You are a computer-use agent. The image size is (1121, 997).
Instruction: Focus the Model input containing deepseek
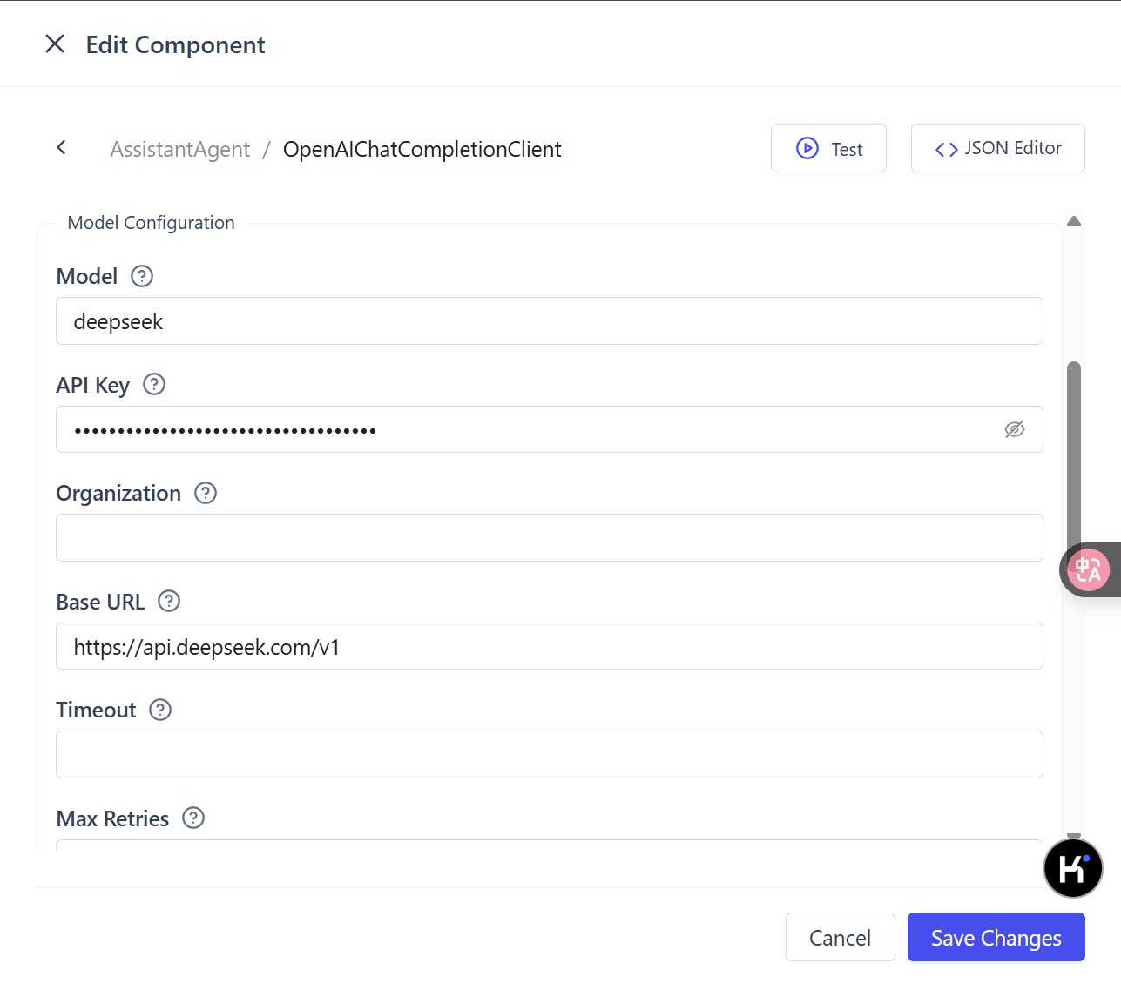(x=550, y=321)
